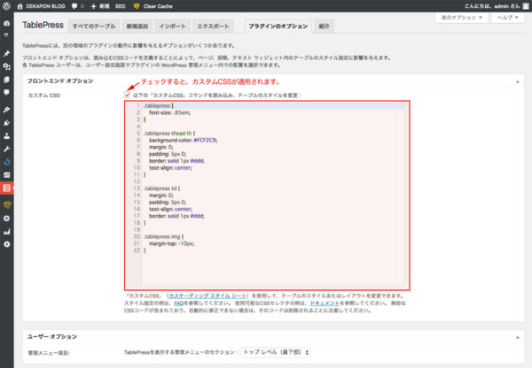532x368 pixels.
Task: Open the TablePress highlighted sidebar icon
Action: click(x=6, y=188)
